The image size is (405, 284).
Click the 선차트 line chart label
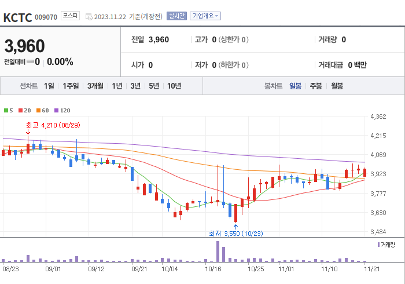(x=29, y=86)
